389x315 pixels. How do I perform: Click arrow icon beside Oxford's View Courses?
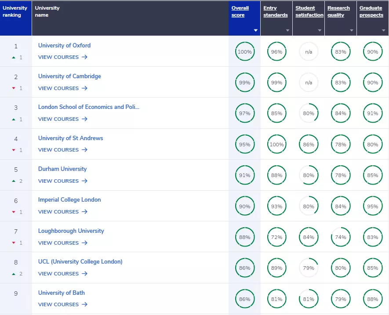(84, 57)
